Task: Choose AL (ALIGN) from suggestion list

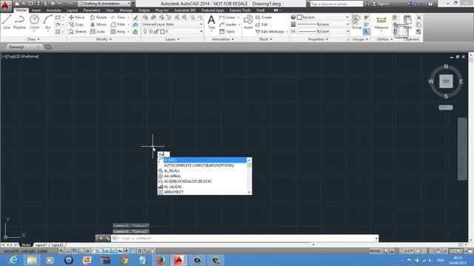Action: [202, 187]
